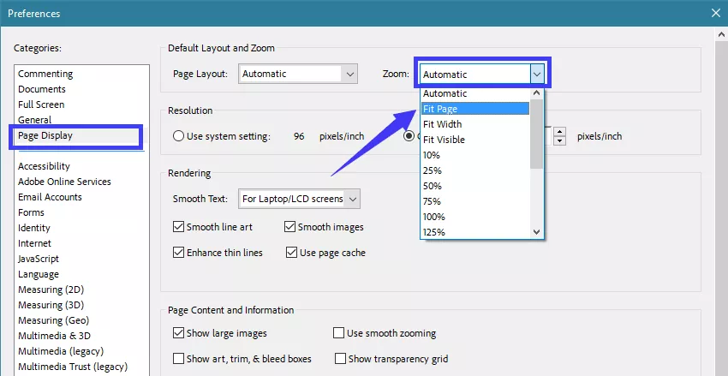Choose Automatic in zoom list
The image size is (728, 376).
pyautogui.click(x=475, y=93)
